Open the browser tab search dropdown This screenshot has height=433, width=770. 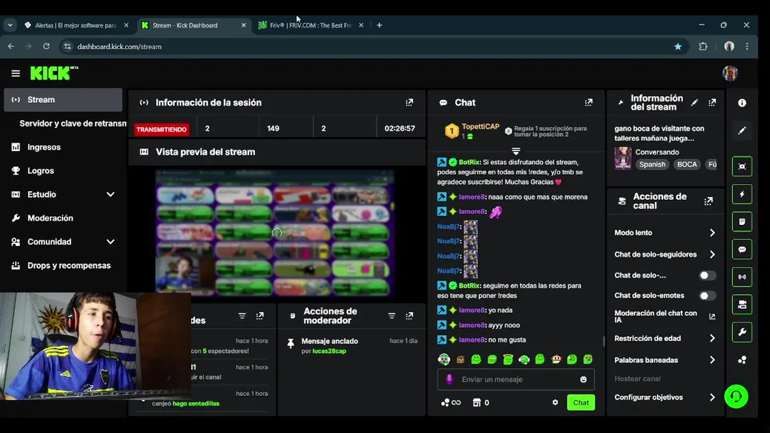pyautogui.click(x=10, y=25)
